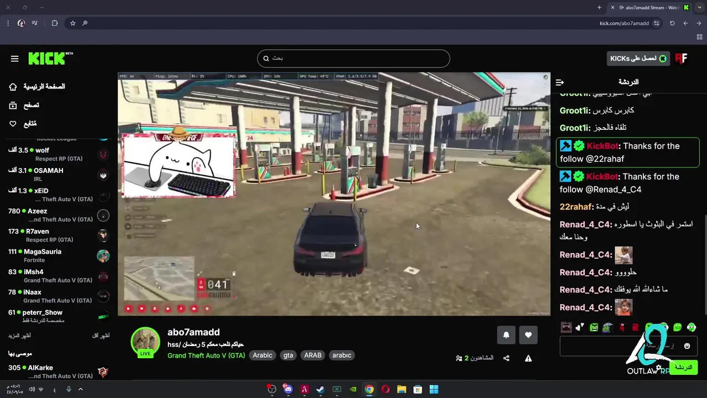This screenshot has width=707, height=398.
Task: Open wolf channel in sidebar
Action: point(58,154)
